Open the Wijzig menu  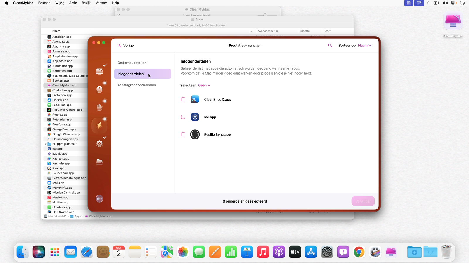[x=60, y=3]
